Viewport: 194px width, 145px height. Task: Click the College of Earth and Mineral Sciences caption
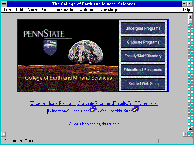[69, 78]
